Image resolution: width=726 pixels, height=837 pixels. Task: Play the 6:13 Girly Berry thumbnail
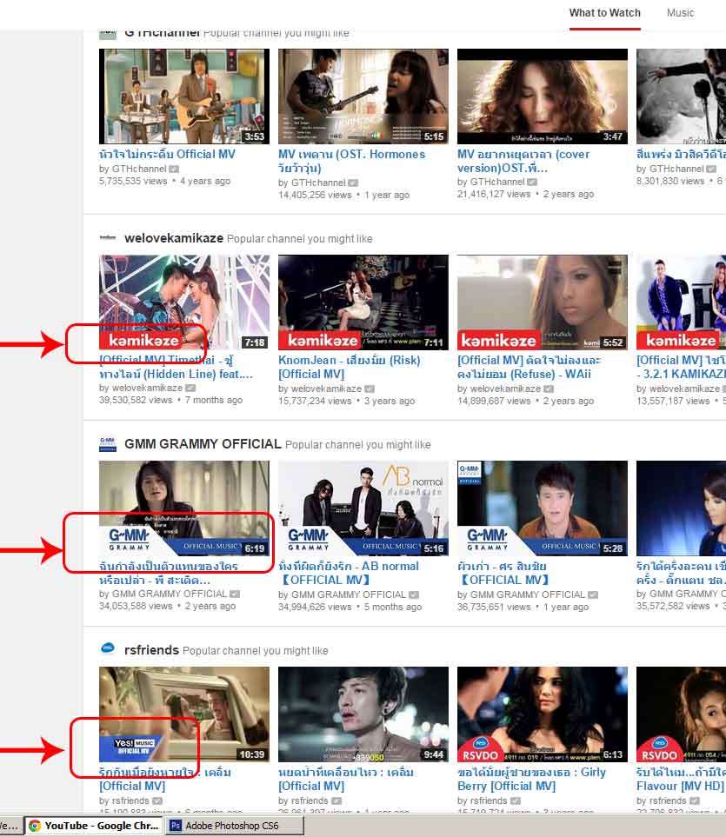click(x=543, y=714)
